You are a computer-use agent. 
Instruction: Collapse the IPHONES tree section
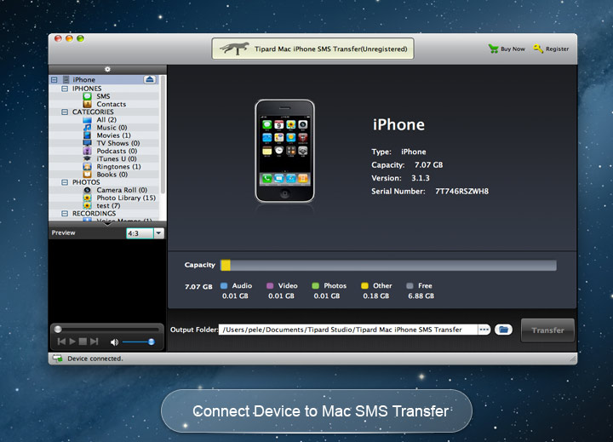[x=65, y=89]
